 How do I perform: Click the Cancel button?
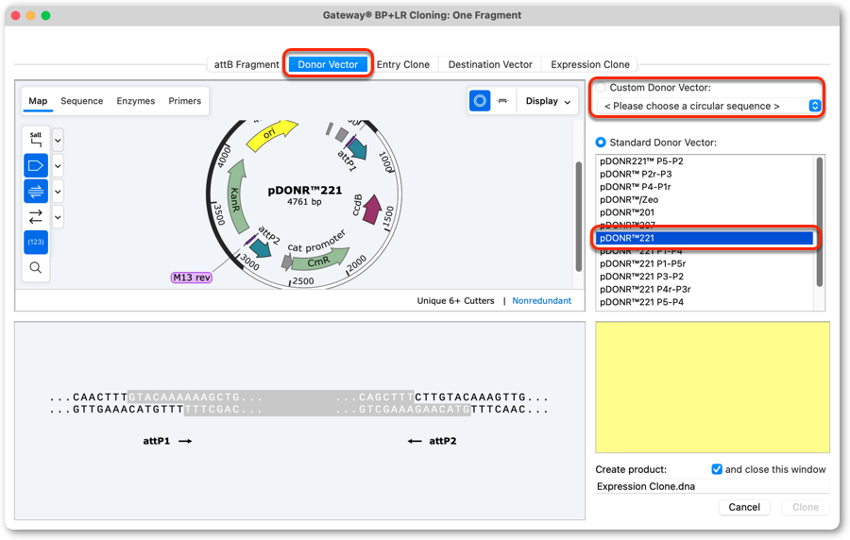point(744,507)
